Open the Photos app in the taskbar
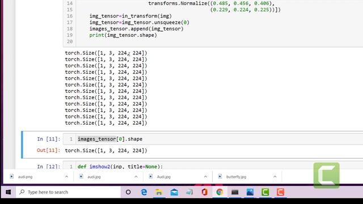This screenshot has width=363, height=204. [x=250, y=192]
